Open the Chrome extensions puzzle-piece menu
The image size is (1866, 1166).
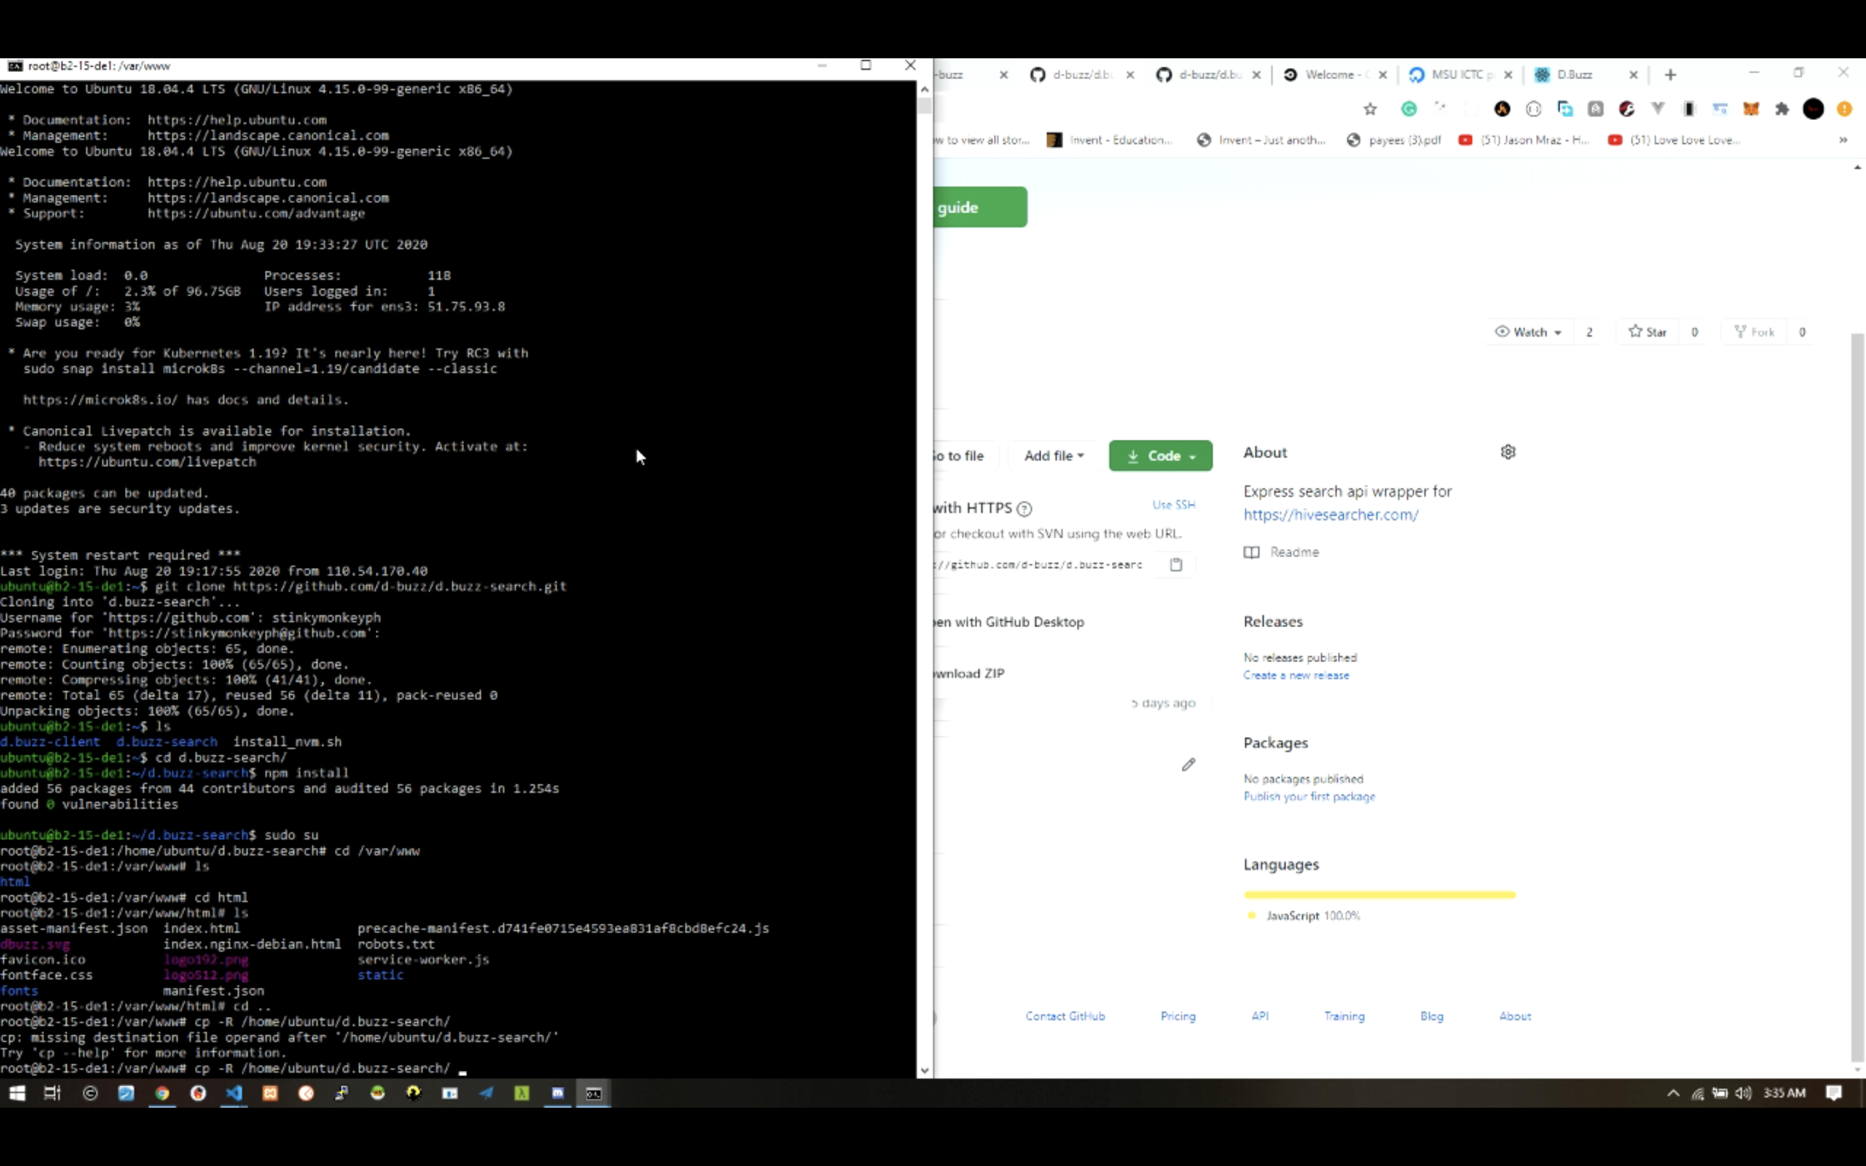[1782, 109]
